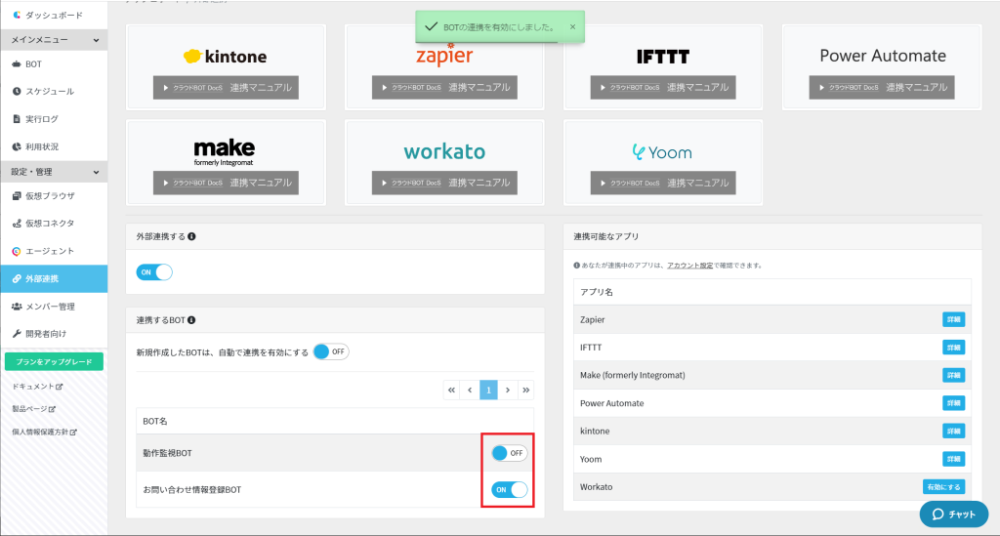Go to next page of BOT list
Screen dimensions: 1000x536
(x=508, y=390)
